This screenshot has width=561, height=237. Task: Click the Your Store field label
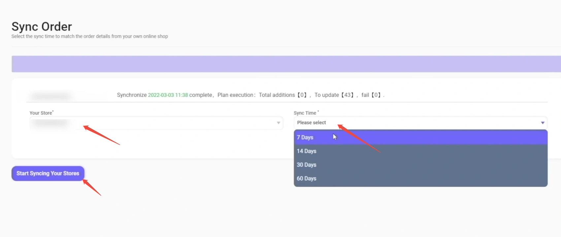[x=41, y=113]
